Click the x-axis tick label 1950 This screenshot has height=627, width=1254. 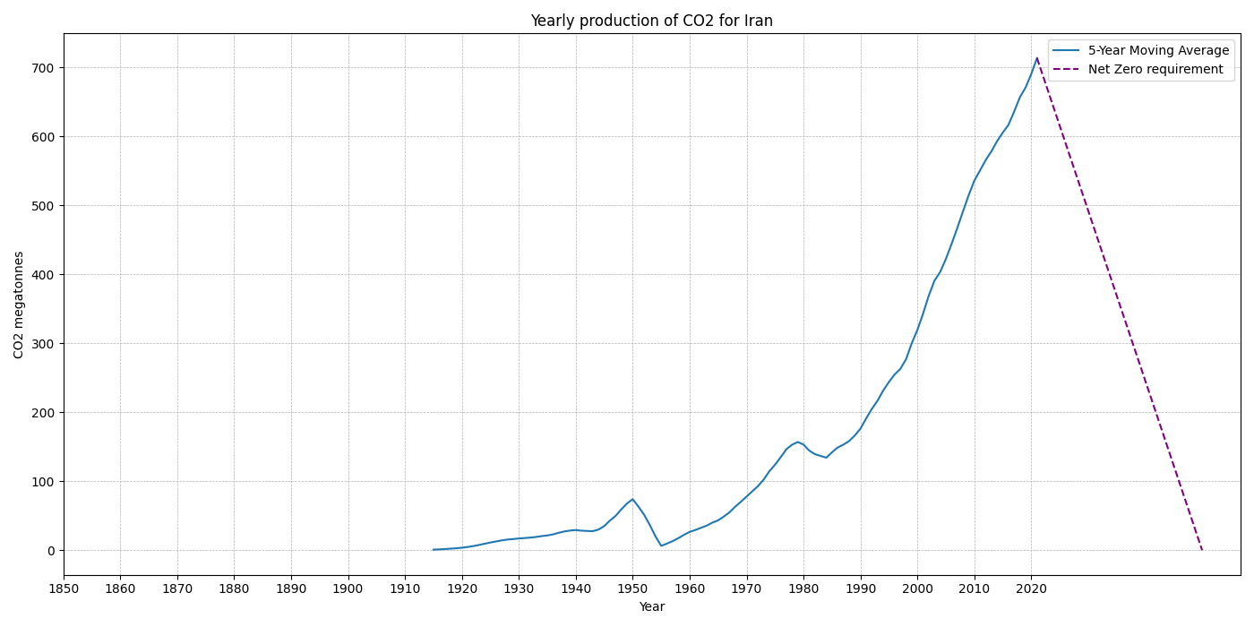pos(632,588)
